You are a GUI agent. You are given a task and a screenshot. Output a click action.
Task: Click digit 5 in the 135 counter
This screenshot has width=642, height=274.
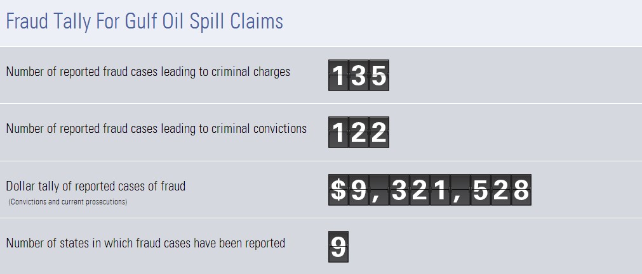click(x=378, y=76)
